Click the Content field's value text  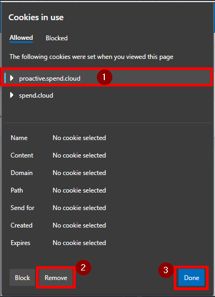79,155
